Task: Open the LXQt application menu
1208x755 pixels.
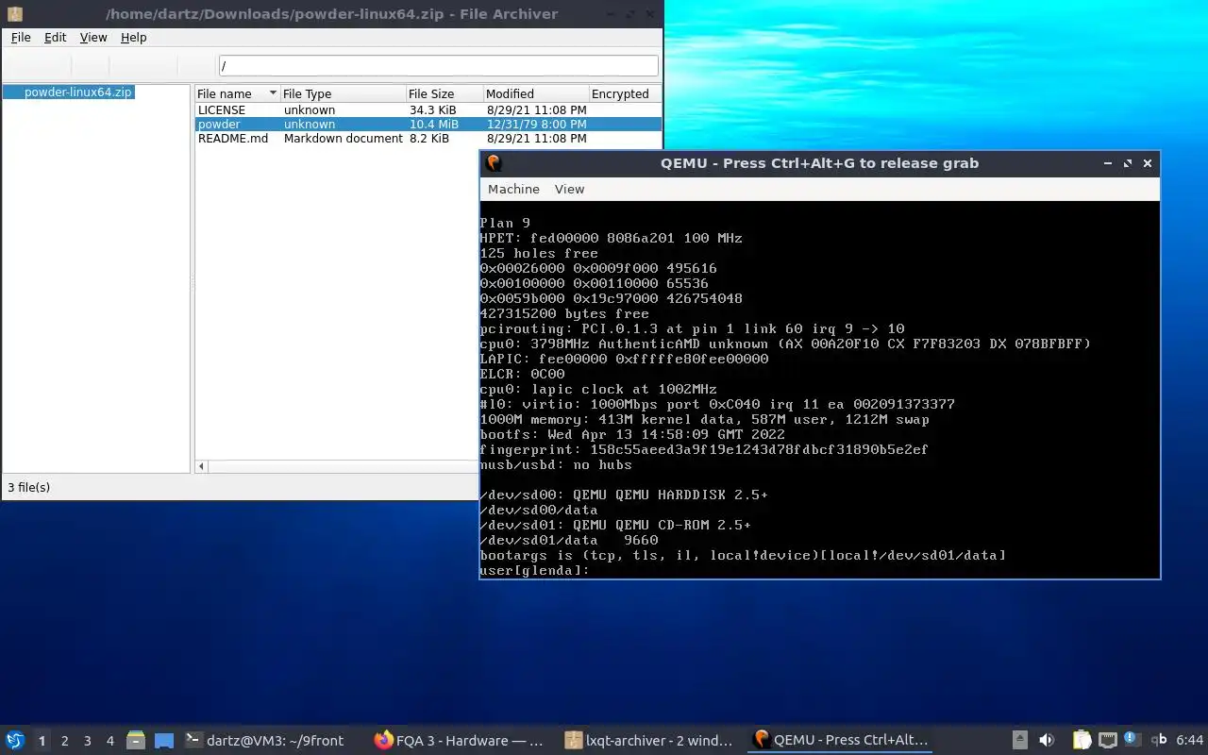Action: click(x=15, y=741)
